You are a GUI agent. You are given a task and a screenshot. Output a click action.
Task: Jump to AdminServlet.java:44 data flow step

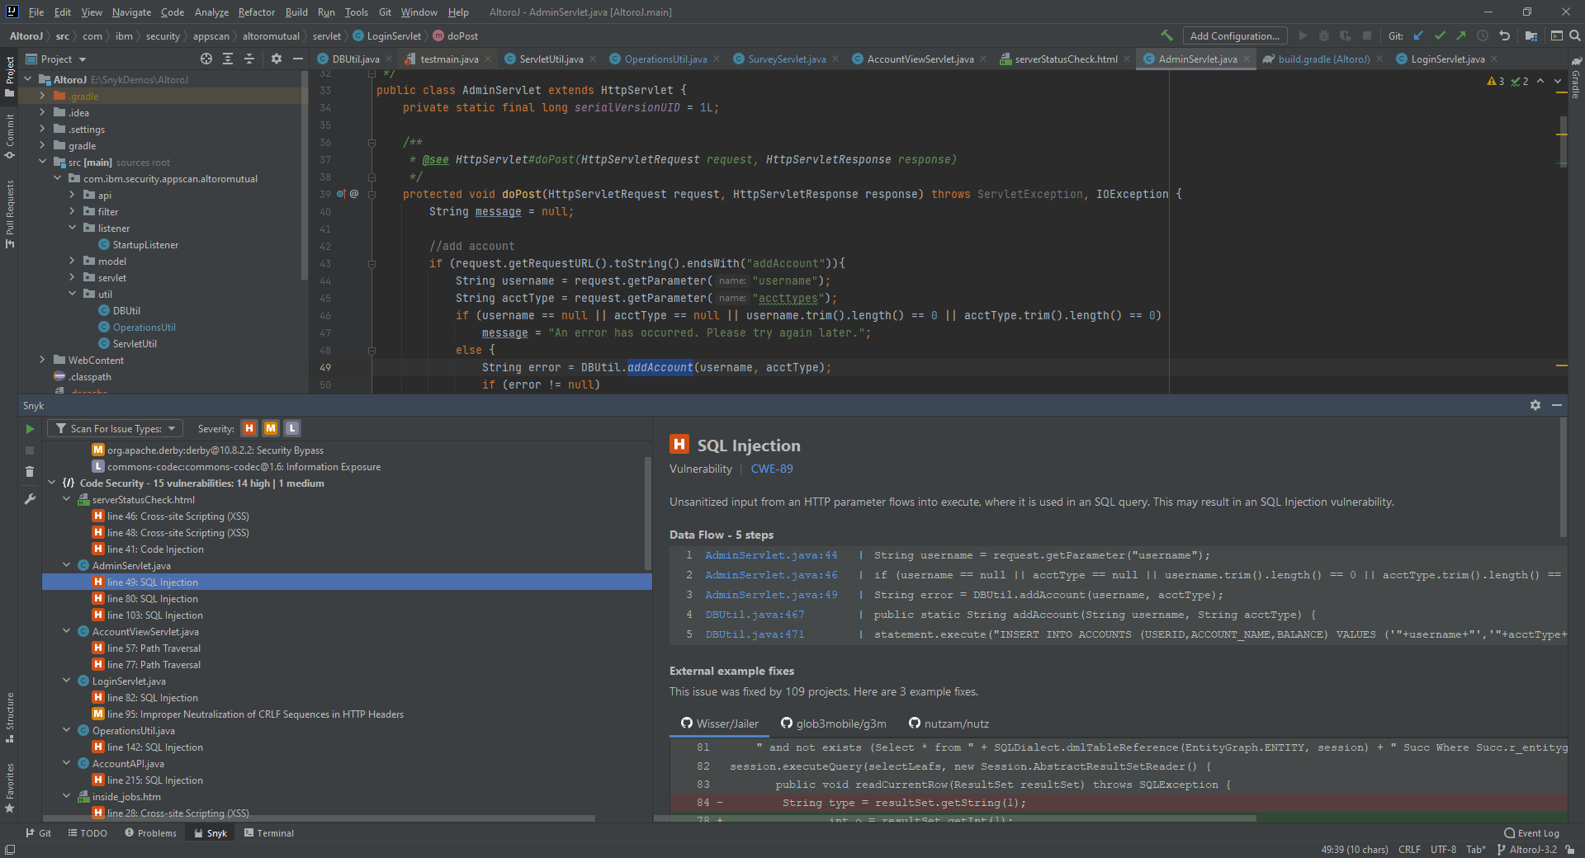[771, 555]
